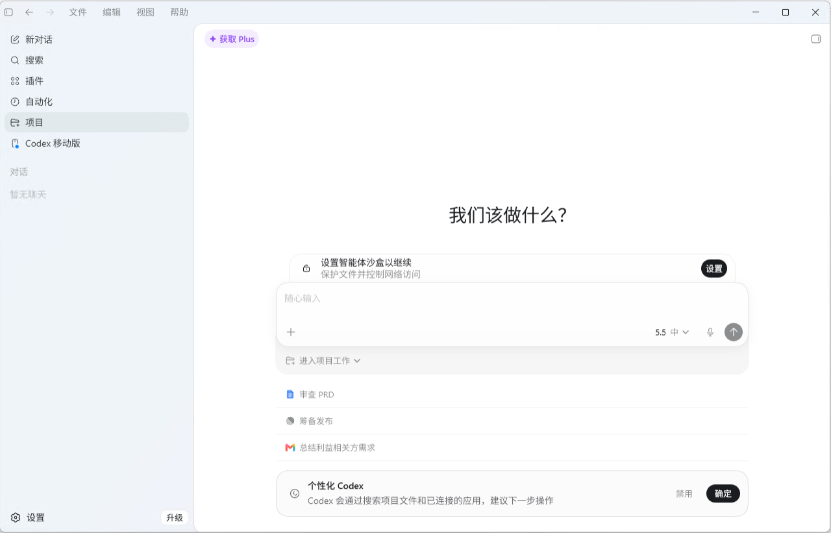Click the 我们该做什么？ heading
Viewport: 831px width, 533px height.
(x=508, y=215)
